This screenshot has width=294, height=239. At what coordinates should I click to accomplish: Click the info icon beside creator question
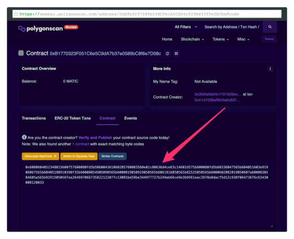click(x=24, y=137)
